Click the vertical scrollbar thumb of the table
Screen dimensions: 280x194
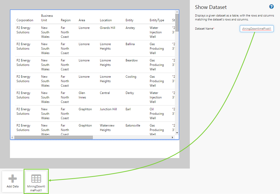coord(177,22)
